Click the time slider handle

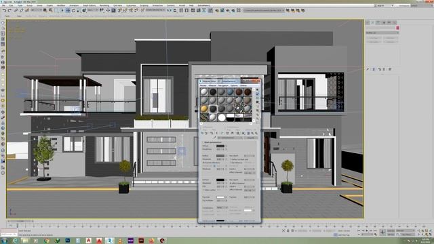pos(20,222)
